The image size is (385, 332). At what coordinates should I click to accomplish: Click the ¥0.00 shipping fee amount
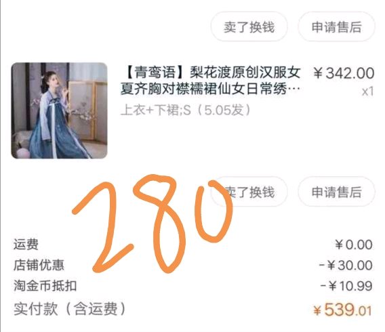[354, 245]
